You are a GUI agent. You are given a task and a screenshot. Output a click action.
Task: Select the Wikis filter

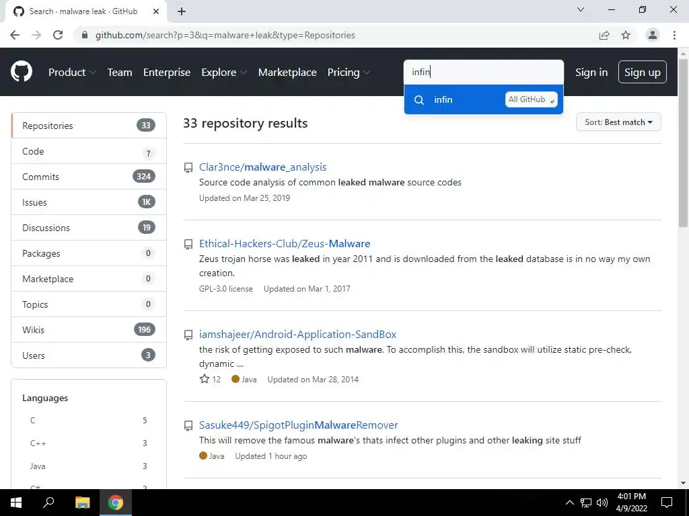tap(89, 329)
